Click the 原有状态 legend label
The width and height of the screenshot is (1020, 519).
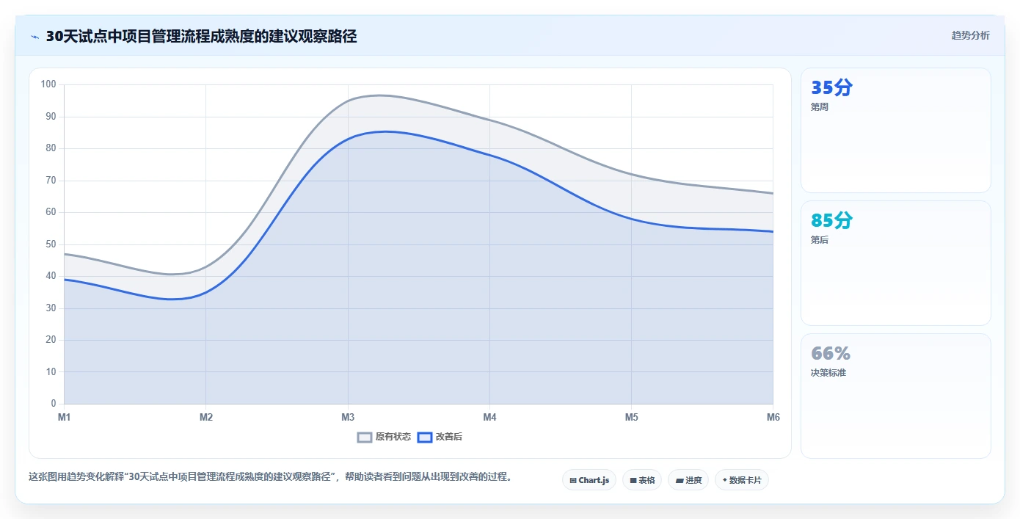click(393, 437)
